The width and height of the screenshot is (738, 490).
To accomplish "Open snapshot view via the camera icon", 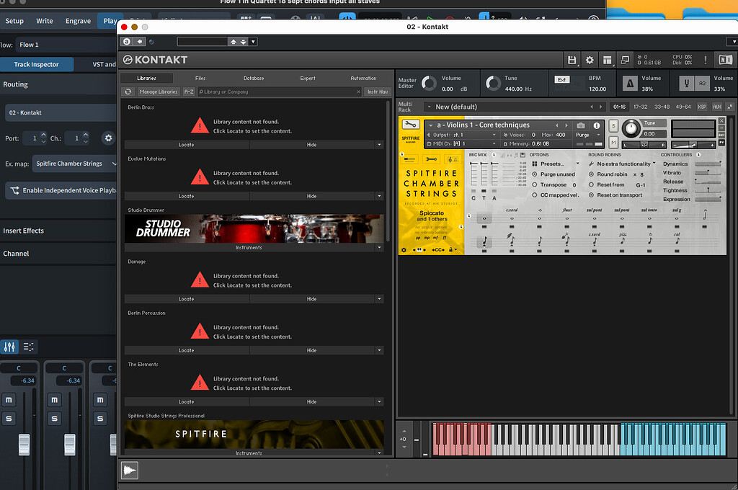I will click(x=582, y=125).
